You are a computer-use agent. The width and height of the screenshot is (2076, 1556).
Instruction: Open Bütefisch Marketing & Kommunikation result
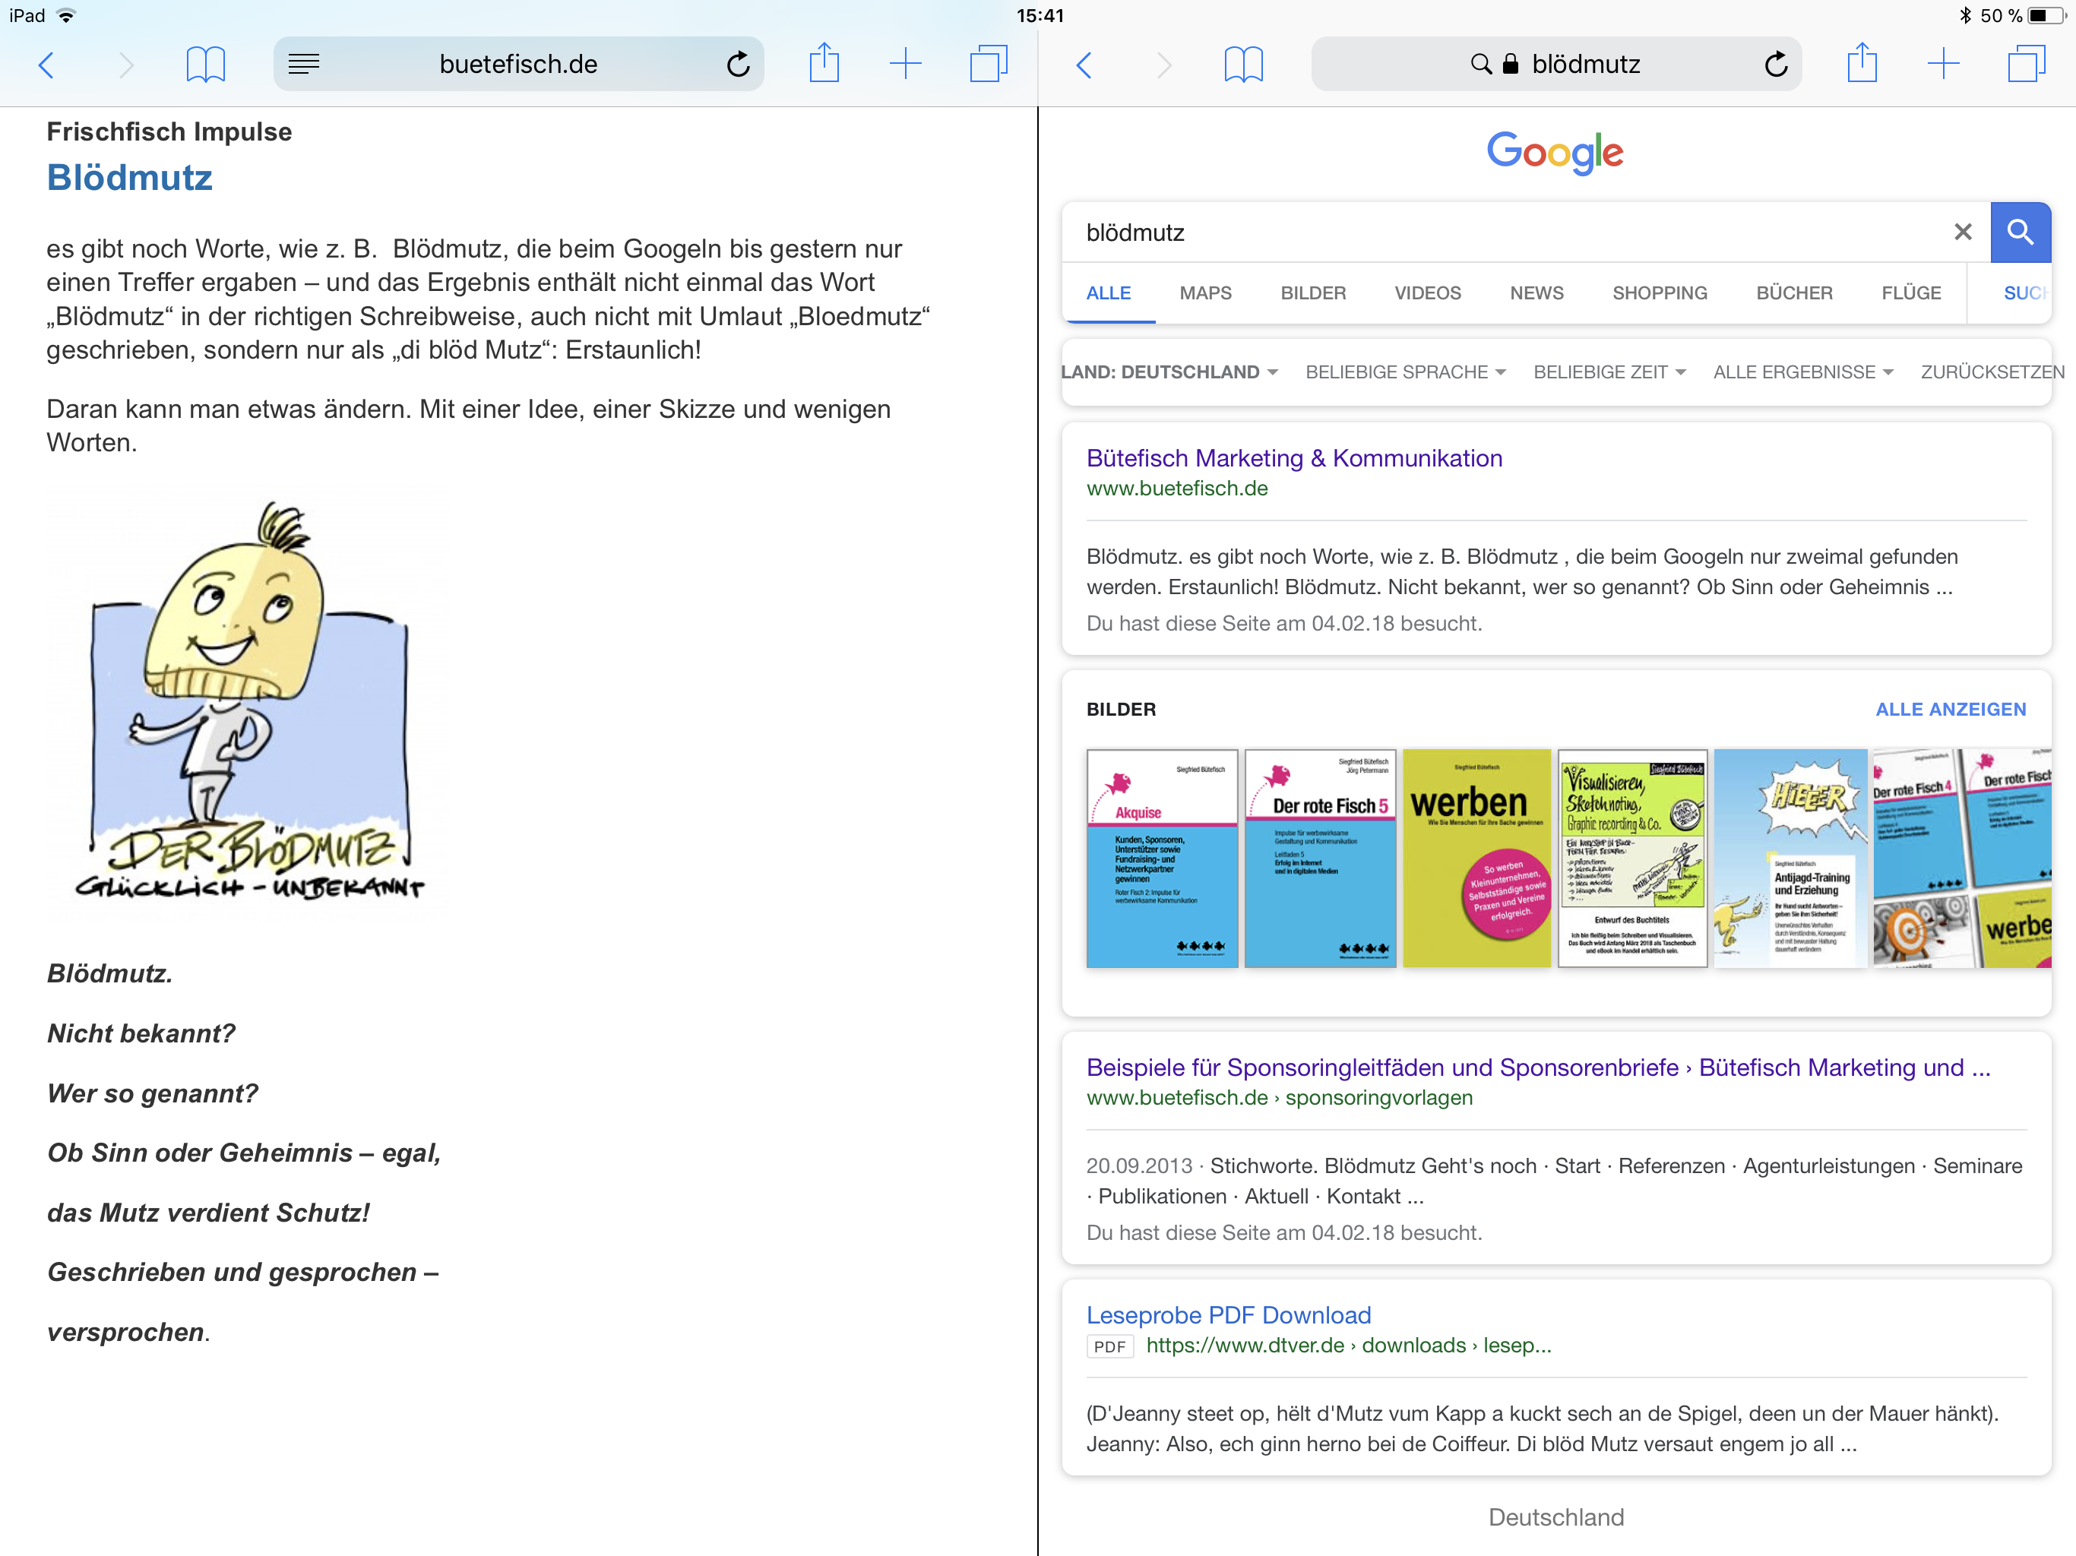click(x=1294, y=458)
